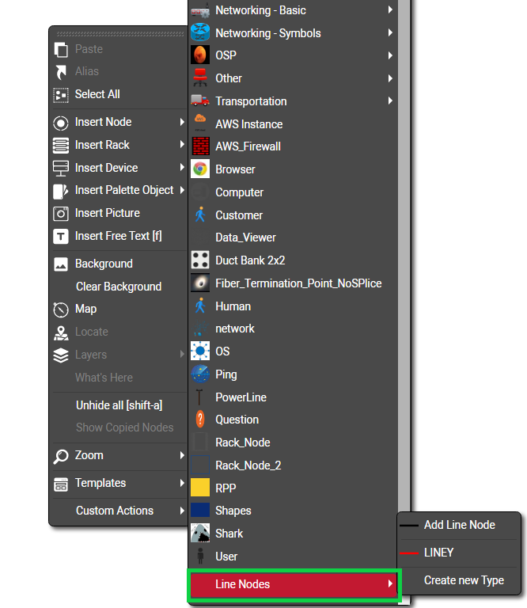This screenshot has width=527, height=608.
Task: Click the AWS_Firewall brick wall icon
Action: (x=200, y=146)
